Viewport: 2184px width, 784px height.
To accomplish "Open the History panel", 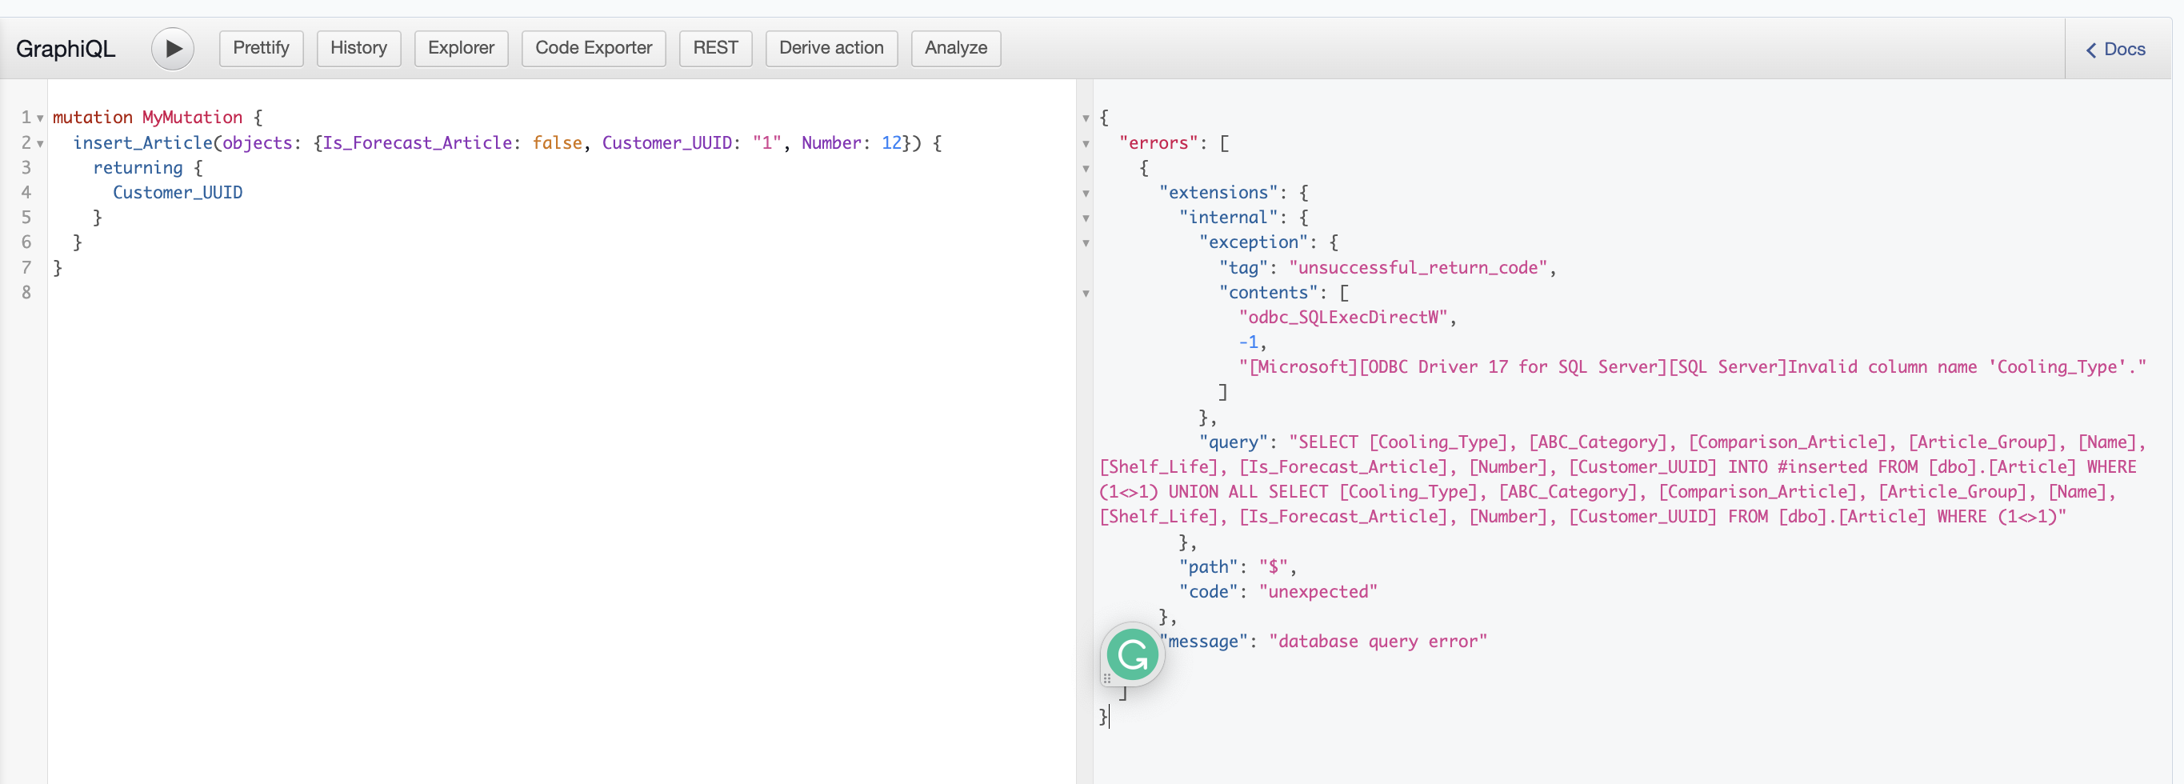I will pyautogui.click(x=358, y=48).
